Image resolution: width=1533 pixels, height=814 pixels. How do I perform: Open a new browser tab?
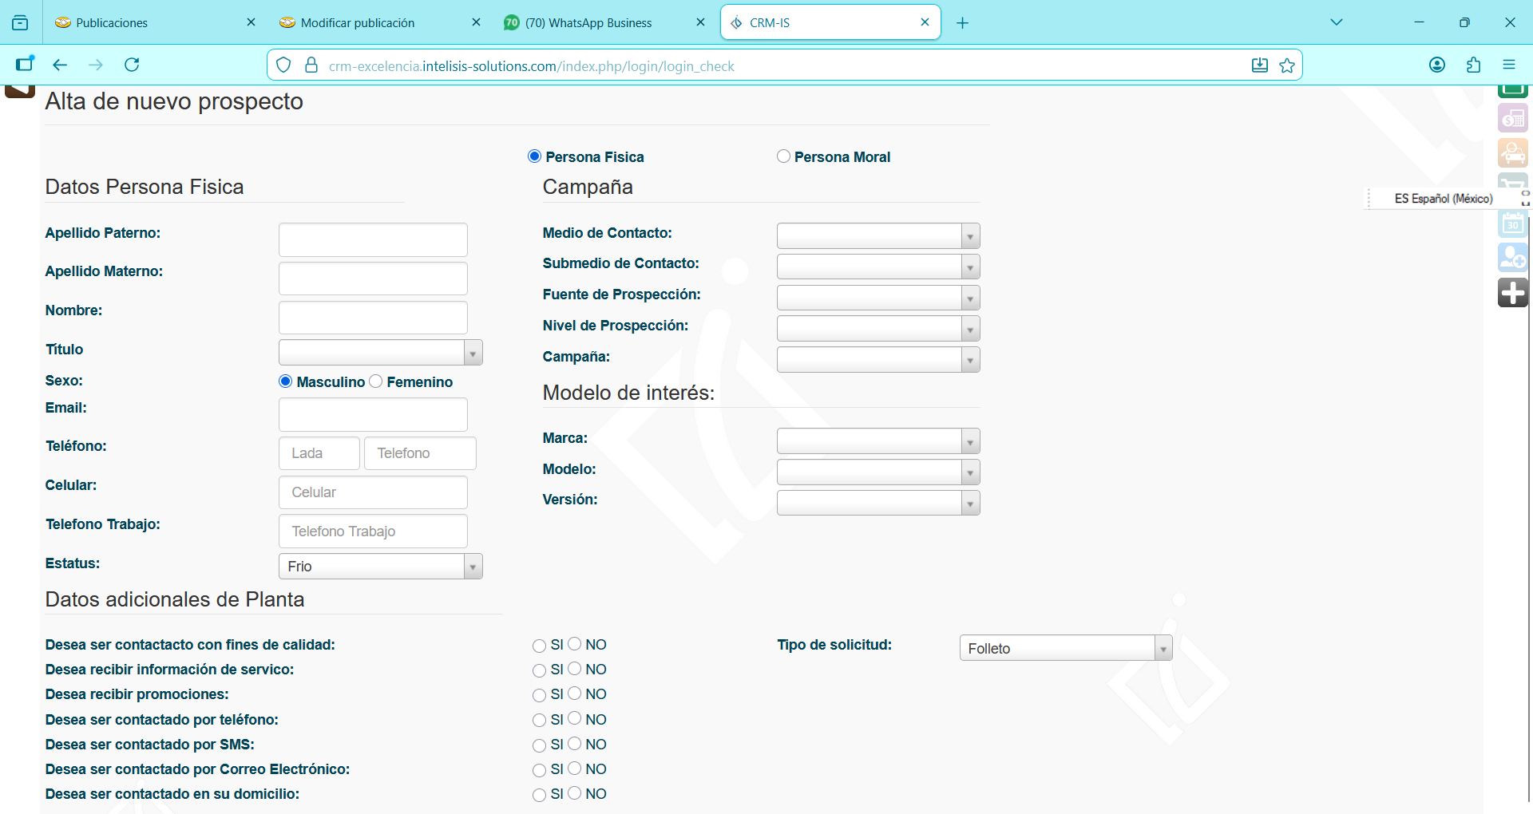pyautogui.click(x=962, y=23)
